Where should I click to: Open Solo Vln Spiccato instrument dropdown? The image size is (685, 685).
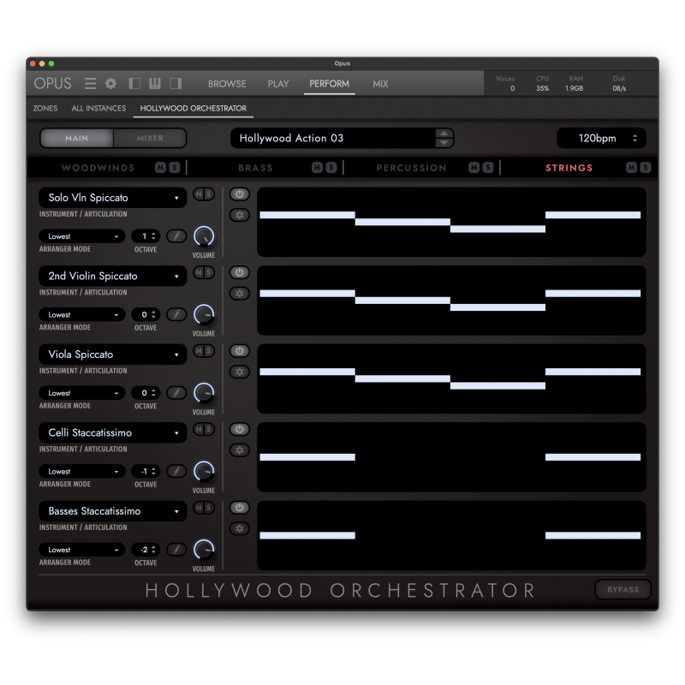(x=113, y=198)
